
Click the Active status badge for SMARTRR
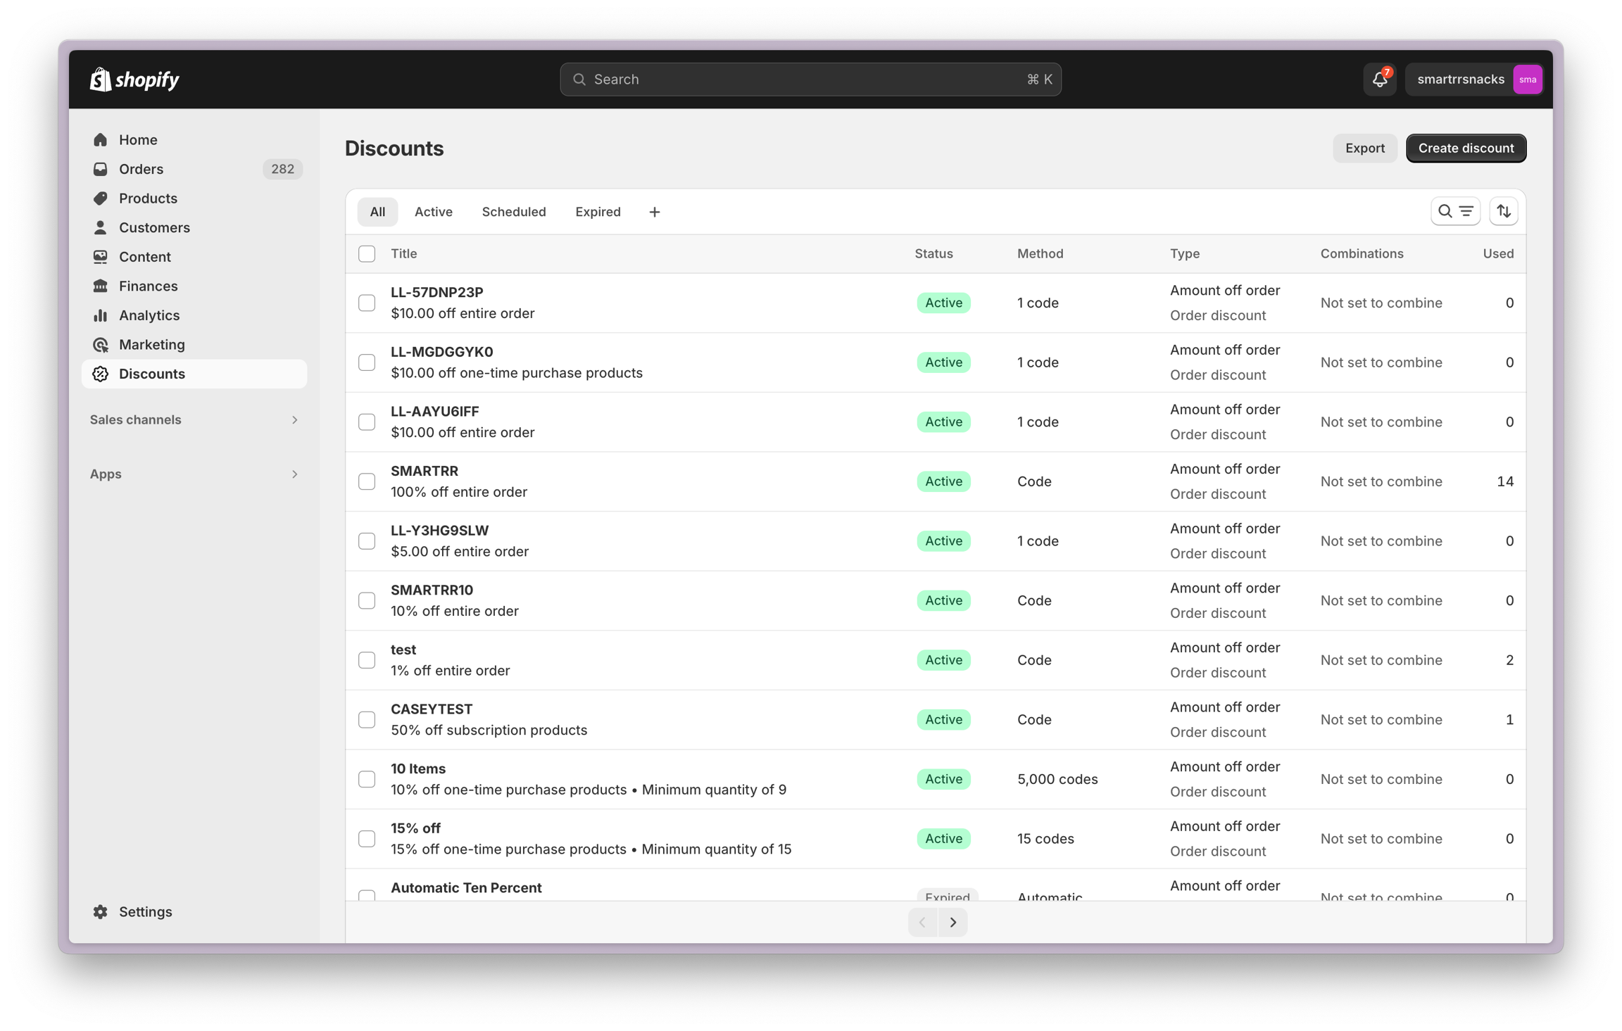(x=943, y=481)
